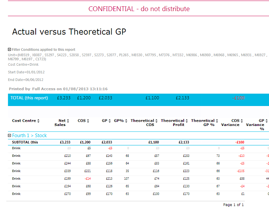Sort the GP column
The width and height of the screenshot is (269, 212).
coord(110,121)
